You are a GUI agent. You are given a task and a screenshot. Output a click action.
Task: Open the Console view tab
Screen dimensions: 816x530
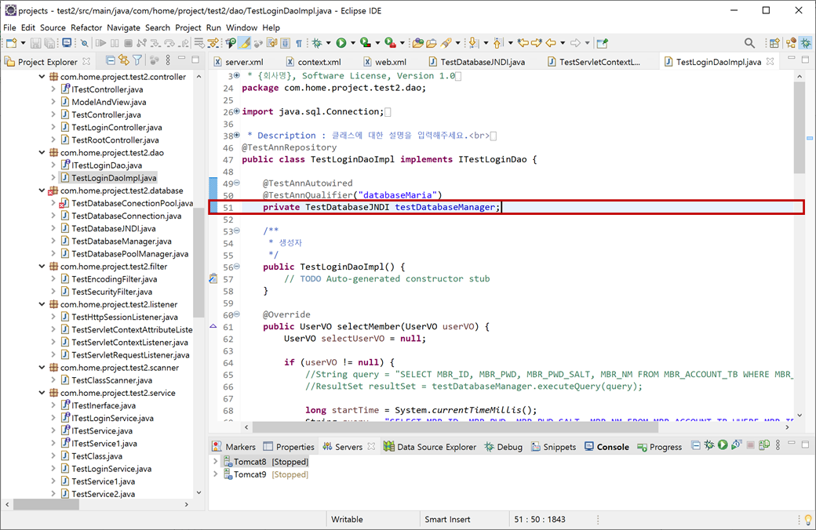[x=607, y=447]
